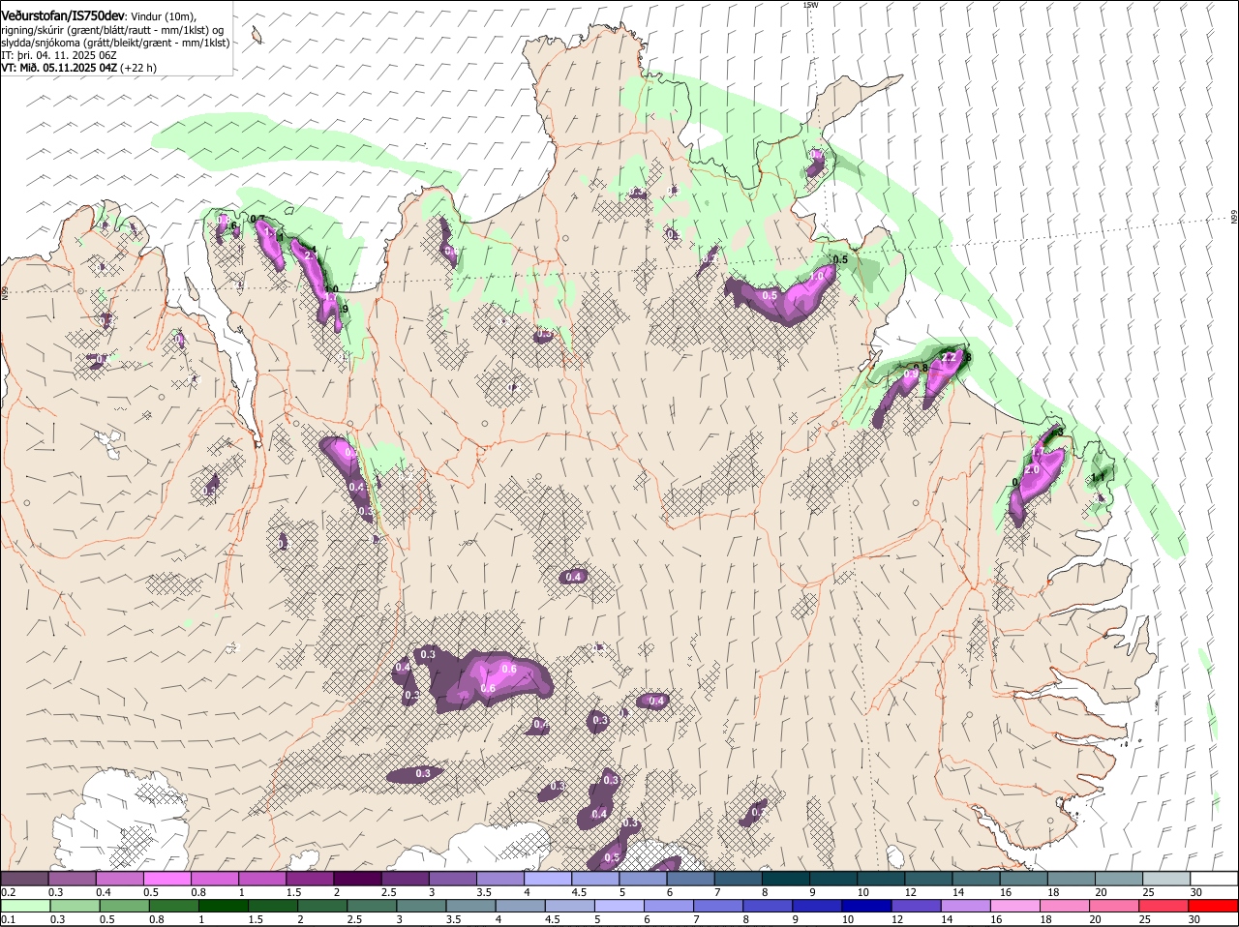Image resolution: width=1239 pixels, height=927 pixels.
Task: Click the 1.7 precipitation value on east coast
Action: click(1040, 452)
